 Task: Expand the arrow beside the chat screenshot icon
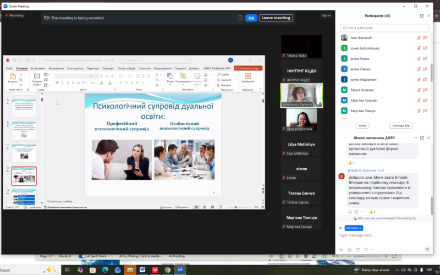(x=372, y=250)
